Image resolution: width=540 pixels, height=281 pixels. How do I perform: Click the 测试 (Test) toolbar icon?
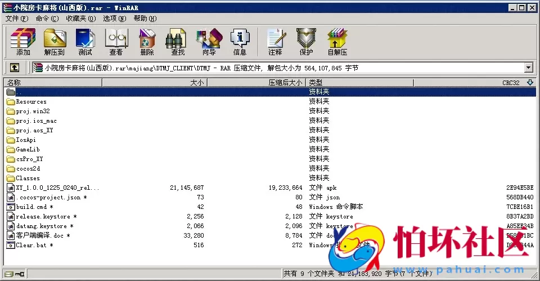(85, 42)
